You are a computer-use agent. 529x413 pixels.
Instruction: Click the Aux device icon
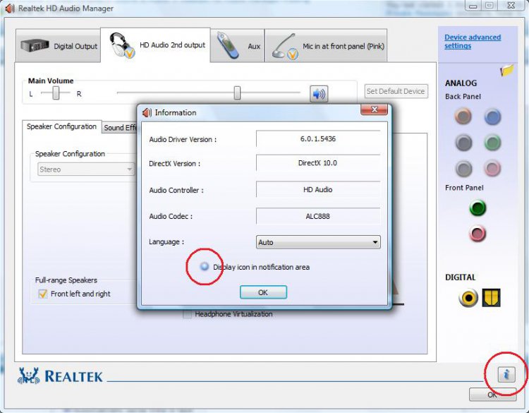click(228, 45)
